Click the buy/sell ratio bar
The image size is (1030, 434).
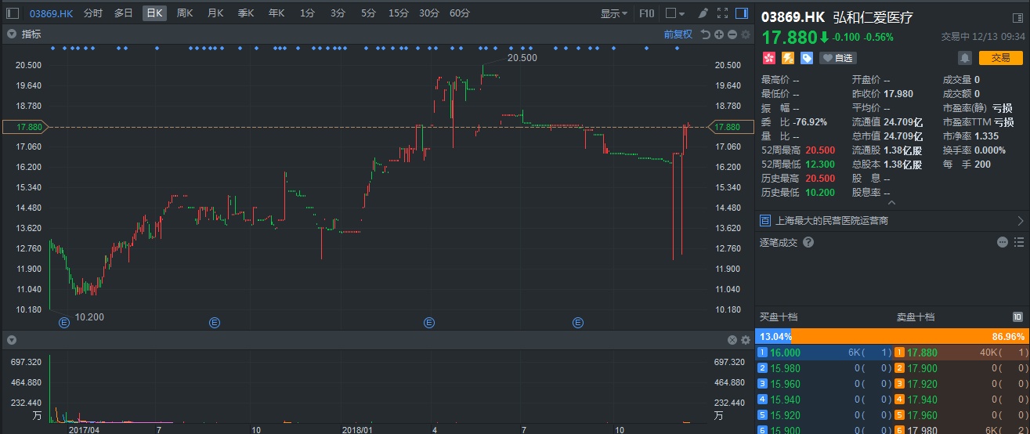(x=892, y=336)
